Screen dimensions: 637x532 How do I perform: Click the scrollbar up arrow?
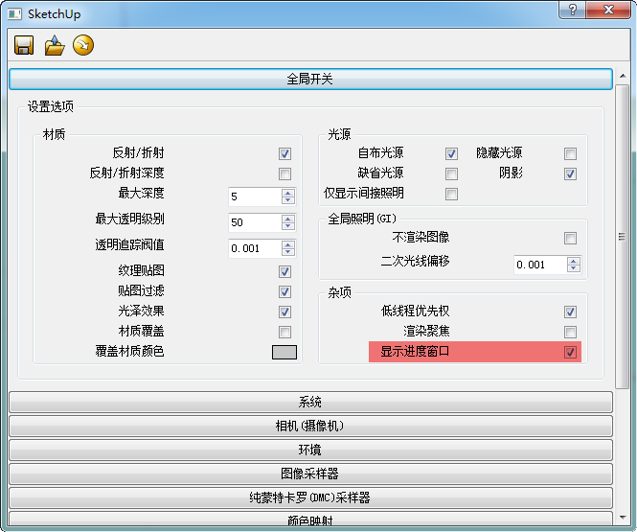click(623, 76)
